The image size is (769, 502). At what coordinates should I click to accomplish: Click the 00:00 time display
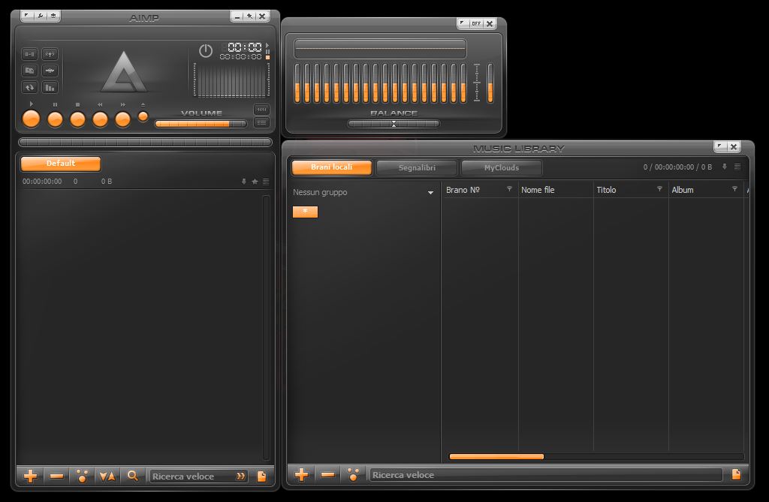pos(245,47)
